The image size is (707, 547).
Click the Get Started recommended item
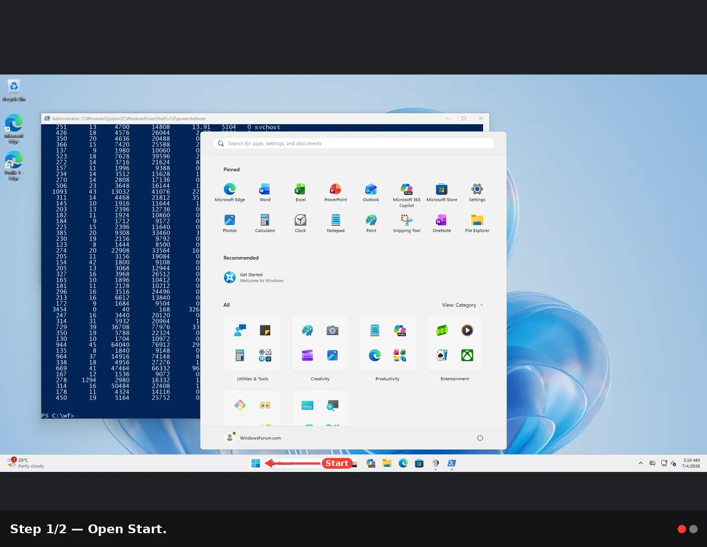pyautogui.click(x=254, y=277)
